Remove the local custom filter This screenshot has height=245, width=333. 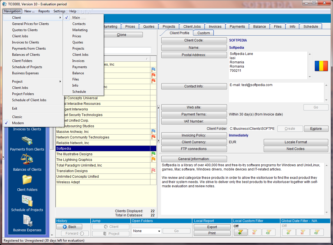pyautogui.click(x=254, y=232)
